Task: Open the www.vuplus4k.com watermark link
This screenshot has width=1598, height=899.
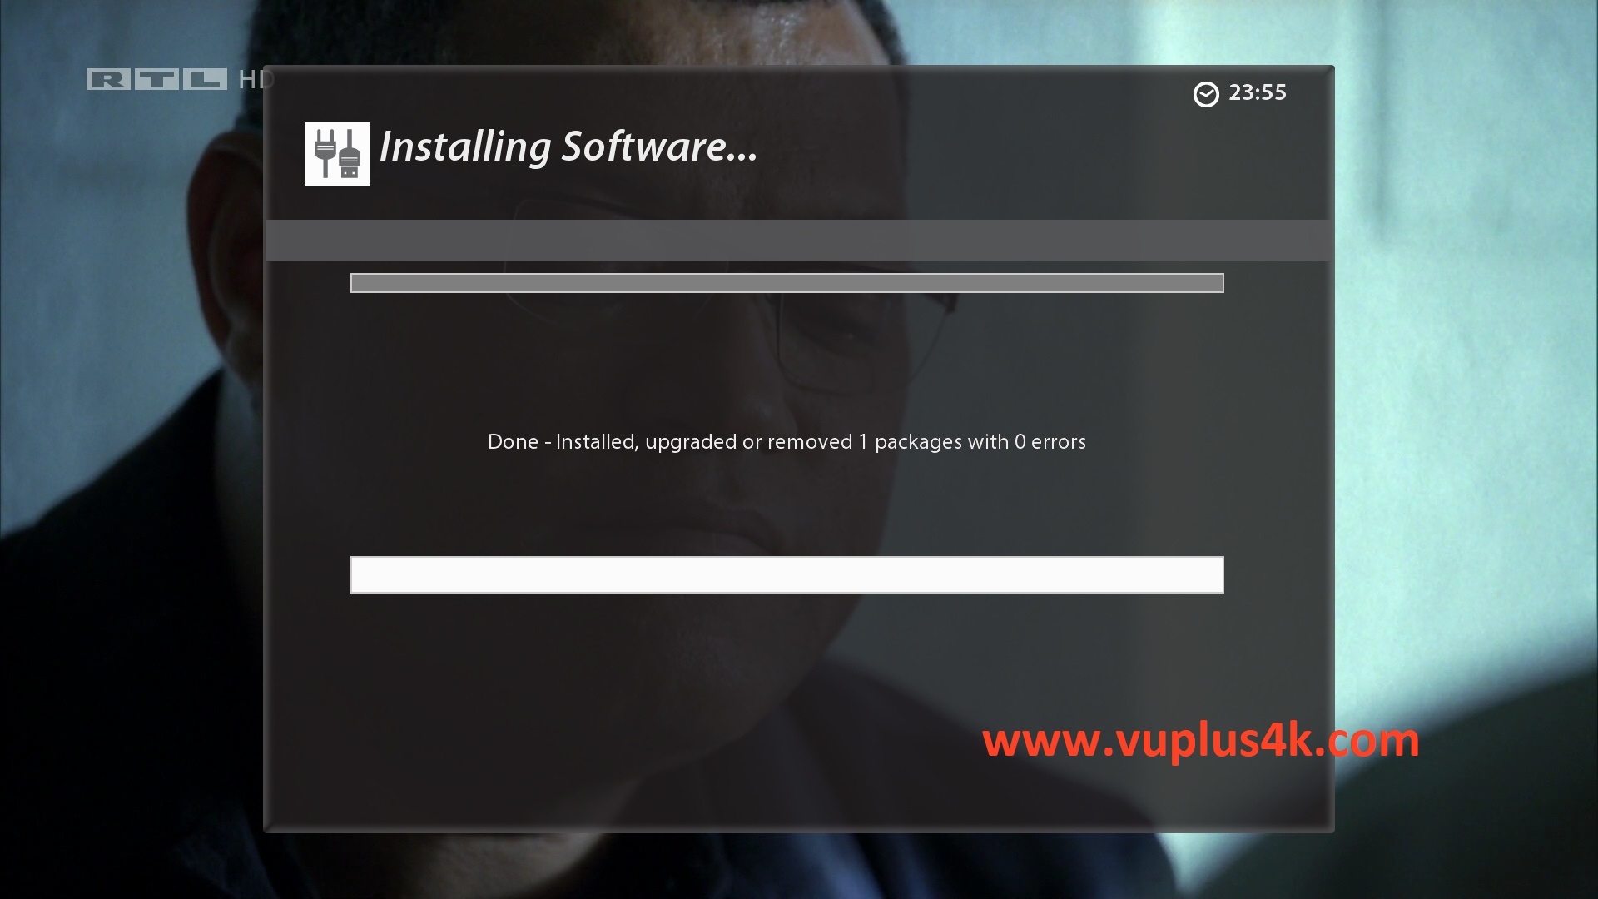Action: click(1201, 741)
